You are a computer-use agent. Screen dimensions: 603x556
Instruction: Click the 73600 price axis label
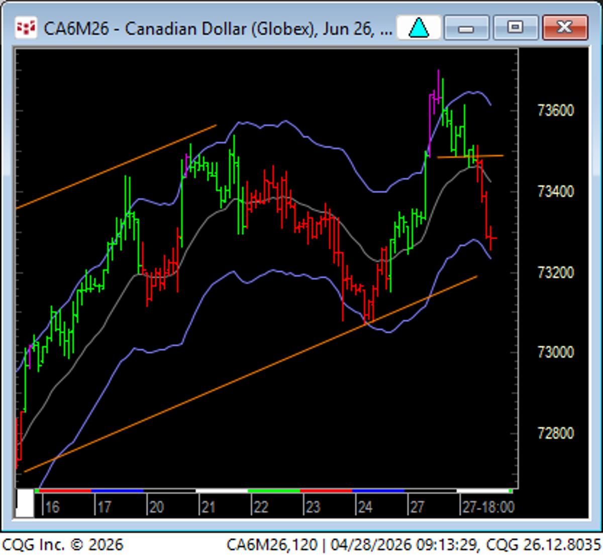556,111
